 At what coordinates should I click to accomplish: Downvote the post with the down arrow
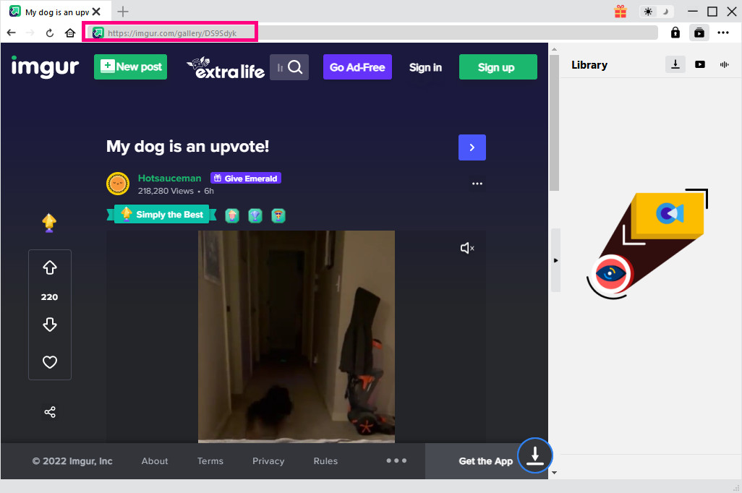click(50, 325)
